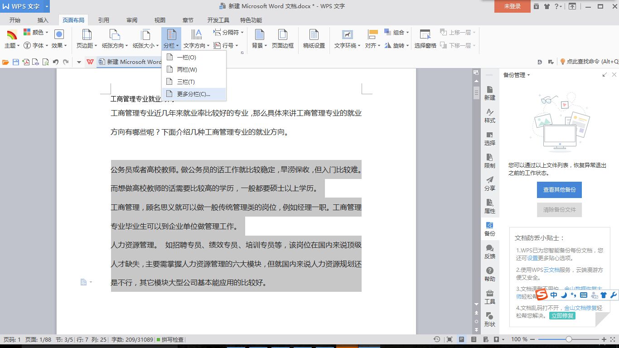This screenshot has height=348, width=619.
Task: Switch to the 开发工具 ribbon tab
Action: [218, 20]
